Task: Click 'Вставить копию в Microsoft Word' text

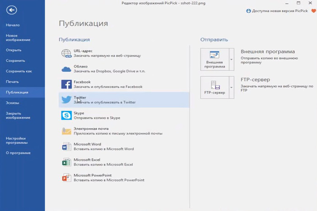Action: pos(104,149)
